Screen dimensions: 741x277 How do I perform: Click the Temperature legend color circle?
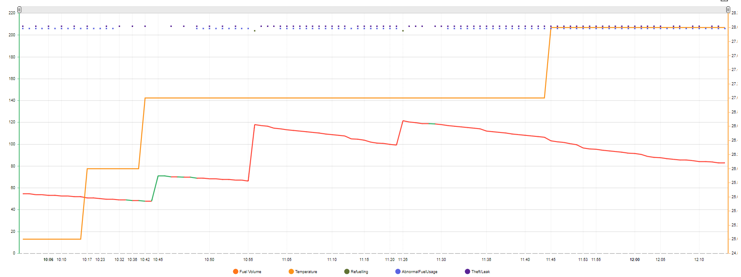[291, 272]
